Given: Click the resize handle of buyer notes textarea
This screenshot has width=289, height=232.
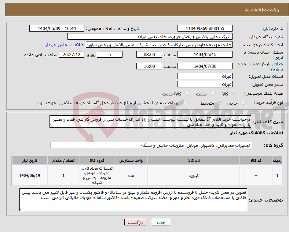Looking at the screenshot, I should (21, 209).
